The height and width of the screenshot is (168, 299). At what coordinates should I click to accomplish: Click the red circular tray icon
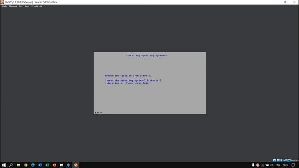click(x=258, y=165)
